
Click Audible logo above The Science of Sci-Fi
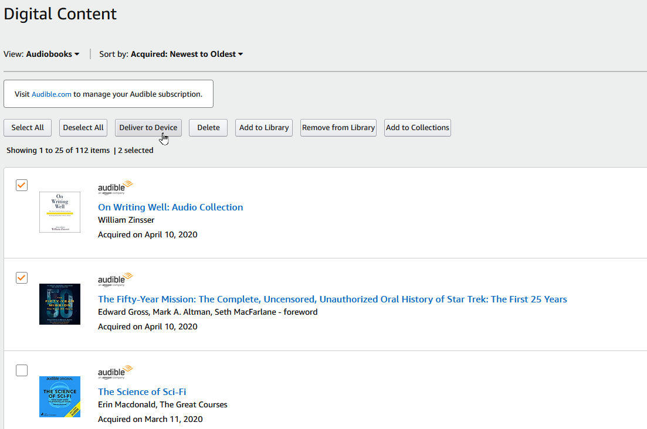coord(115,372)
